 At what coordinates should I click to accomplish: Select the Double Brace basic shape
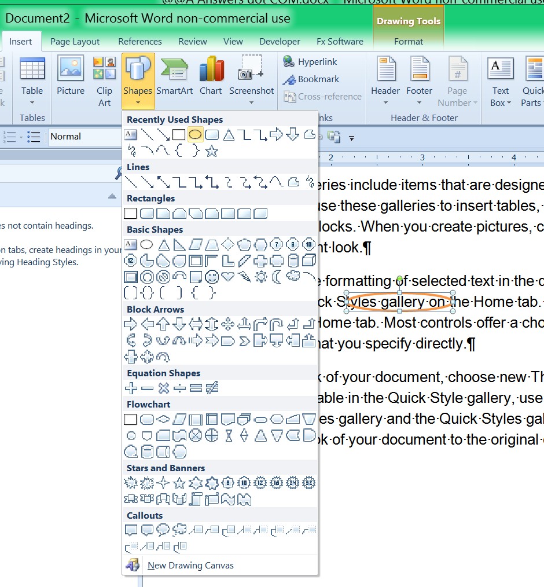pyautogui.click(x=147, y=293)
